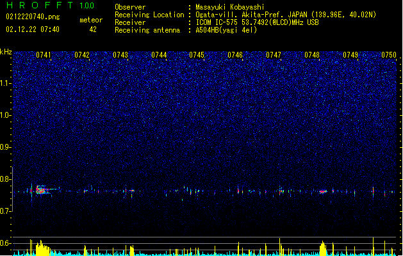Select the A504HB(yagi 4el) antenna text
Screen dimensions: 403x256
[226, 30]
